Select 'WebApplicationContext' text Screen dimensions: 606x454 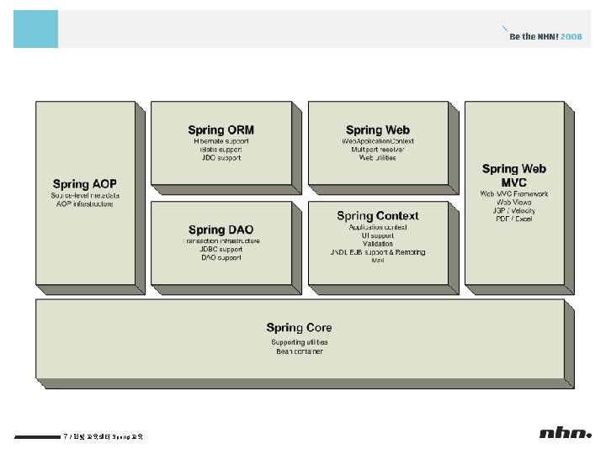[378, 141]
